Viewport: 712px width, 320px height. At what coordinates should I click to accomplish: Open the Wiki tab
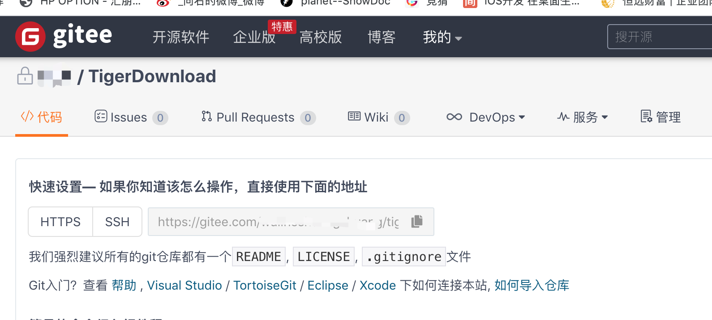pyautogui.click(x=379, y=117)
